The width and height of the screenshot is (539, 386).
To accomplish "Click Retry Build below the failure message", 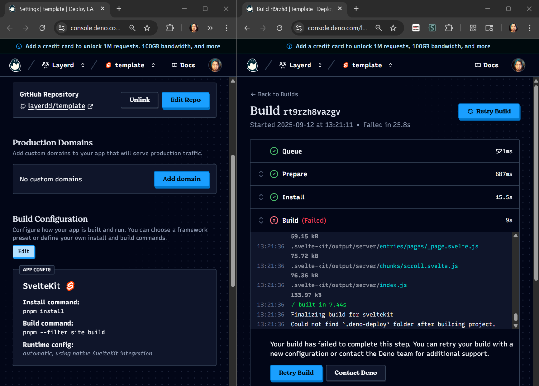I will pos(296,373).
